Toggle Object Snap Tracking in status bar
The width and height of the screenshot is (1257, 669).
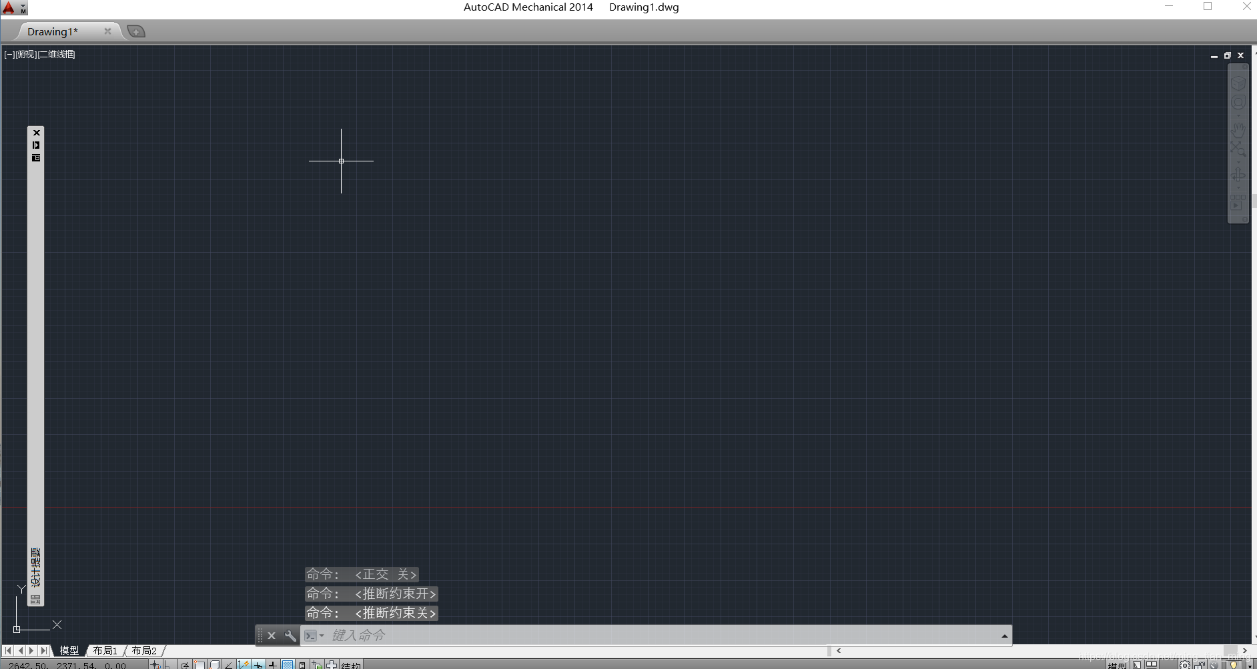229,664
